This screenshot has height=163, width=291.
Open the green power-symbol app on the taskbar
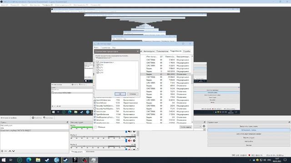point(20,160)
